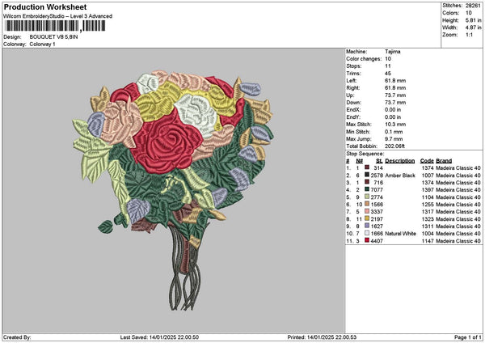Click the black swatch beside Amber Black
485x343 pixels.
pos(367,175)
